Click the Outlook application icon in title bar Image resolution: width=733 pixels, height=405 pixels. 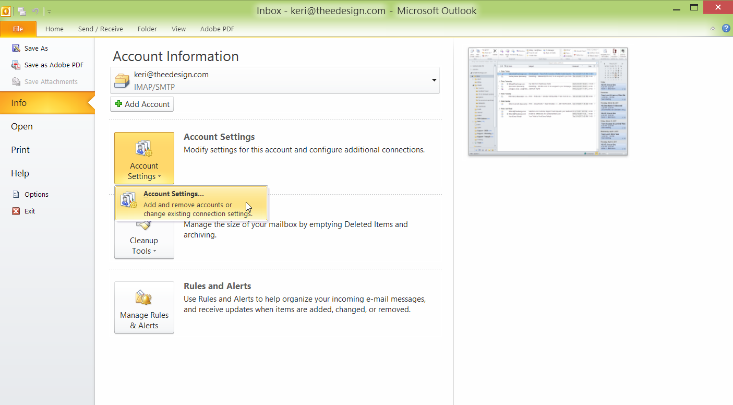tap(6, 11)
